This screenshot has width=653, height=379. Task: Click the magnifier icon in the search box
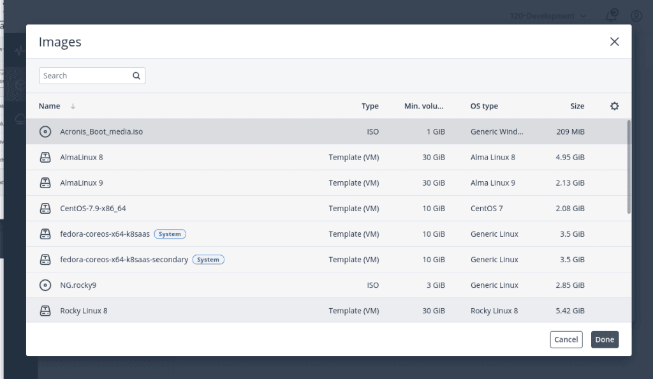[x=136, y=76]
